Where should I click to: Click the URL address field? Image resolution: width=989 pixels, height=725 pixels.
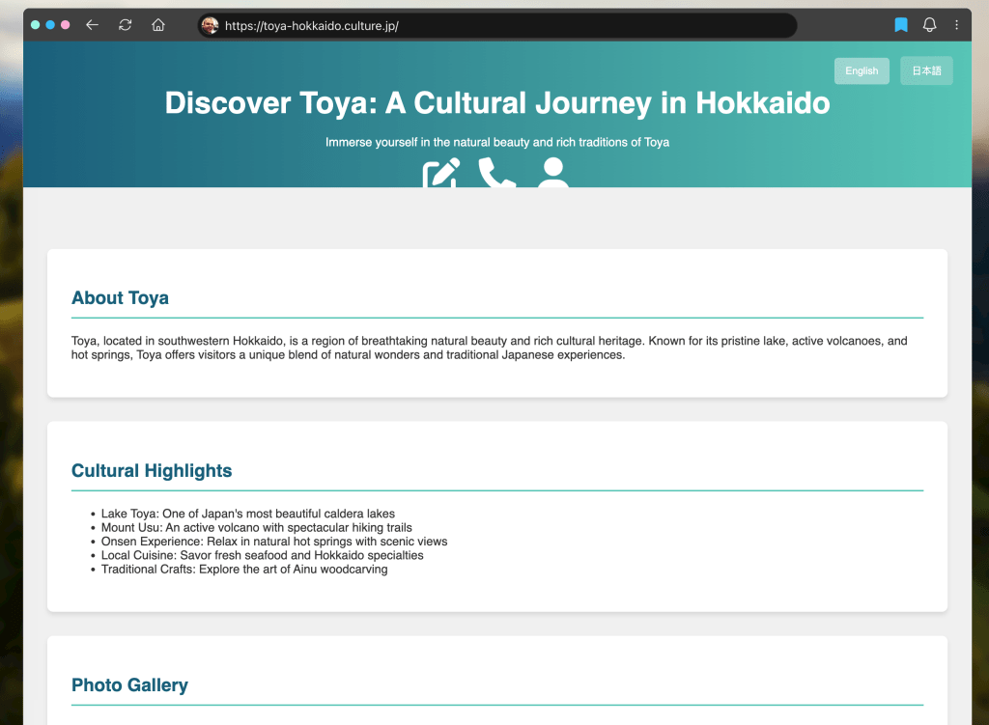click(x=502, y=26)
